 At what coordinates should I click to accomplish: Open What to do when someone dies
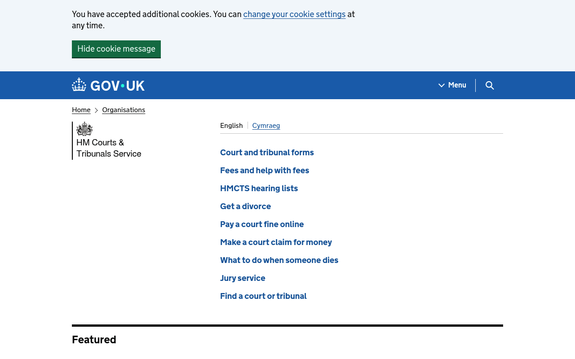pos(279,260)
